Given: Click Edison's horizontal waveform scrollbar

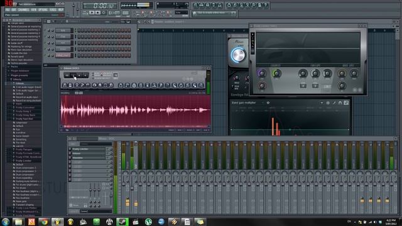Looking at the screenshot, I should (x=135, y=126).
